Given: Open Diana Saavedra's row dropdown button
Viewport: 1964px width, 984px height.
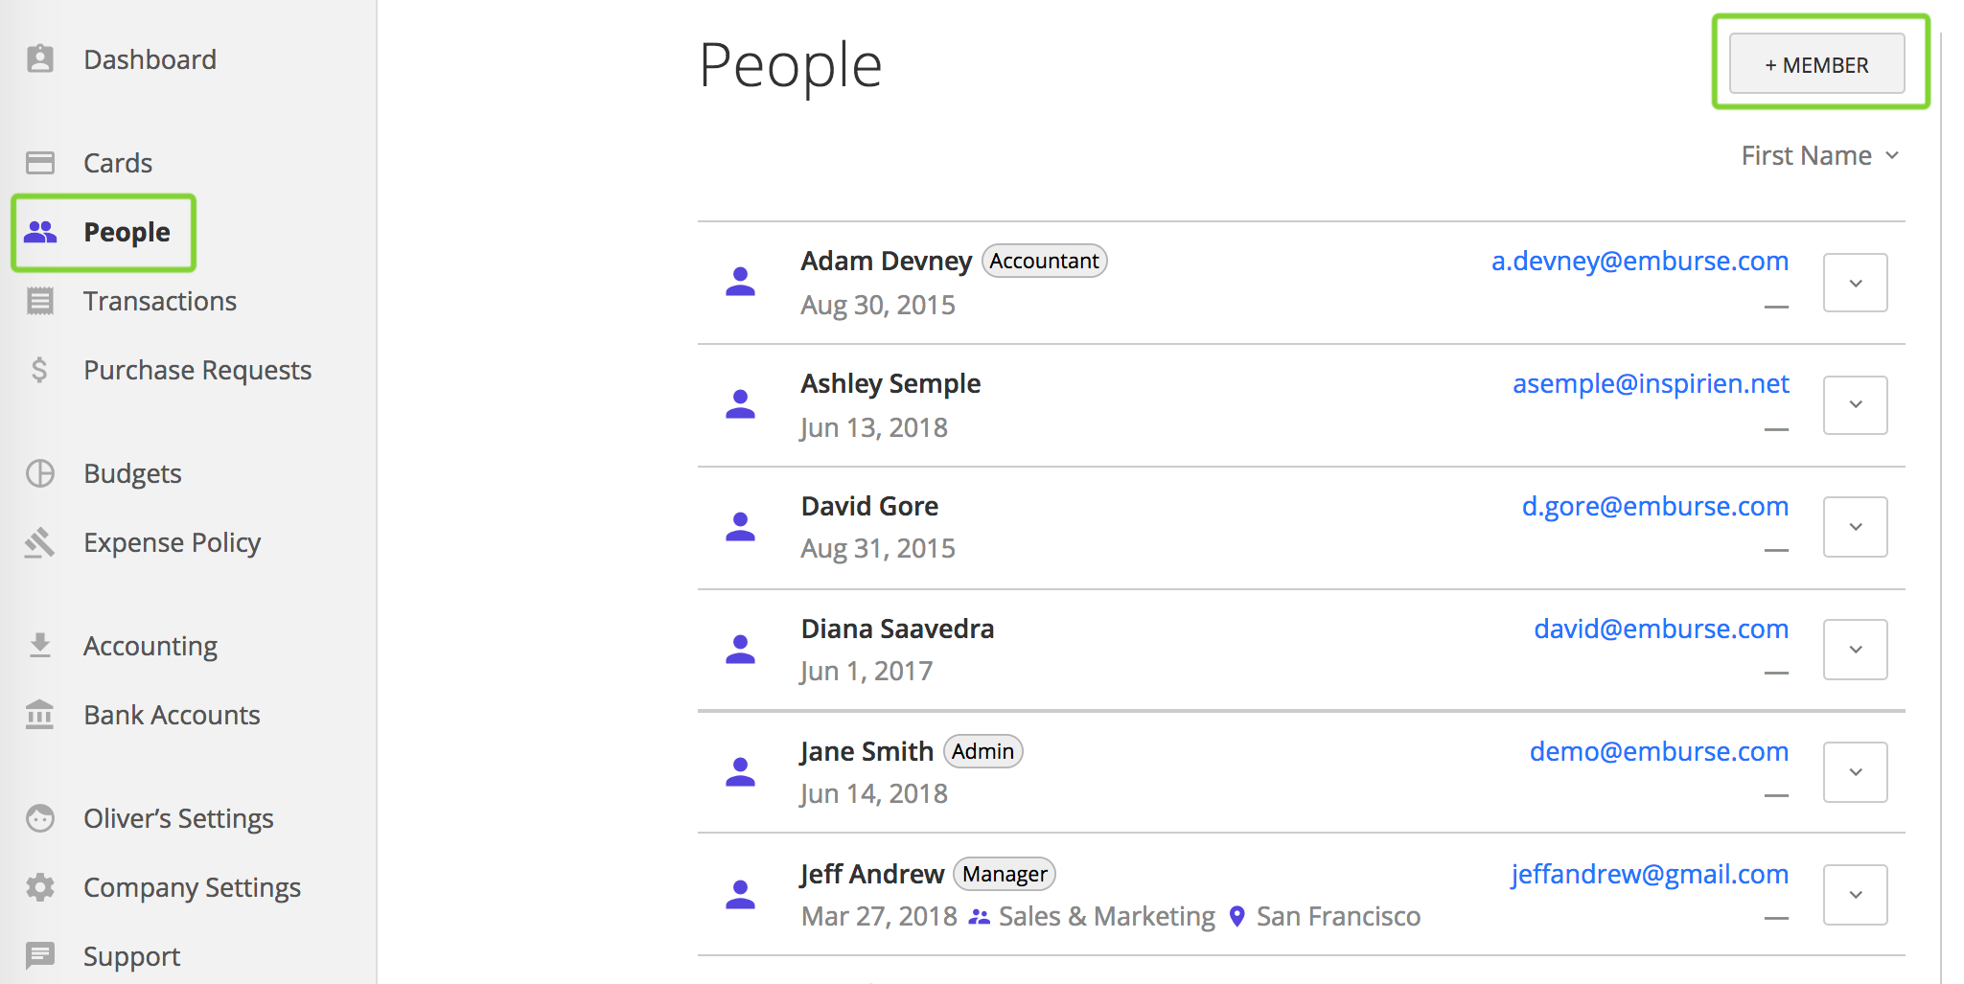Looking at the screenshot, I should pyautogui.click(x=1855, y=650).
